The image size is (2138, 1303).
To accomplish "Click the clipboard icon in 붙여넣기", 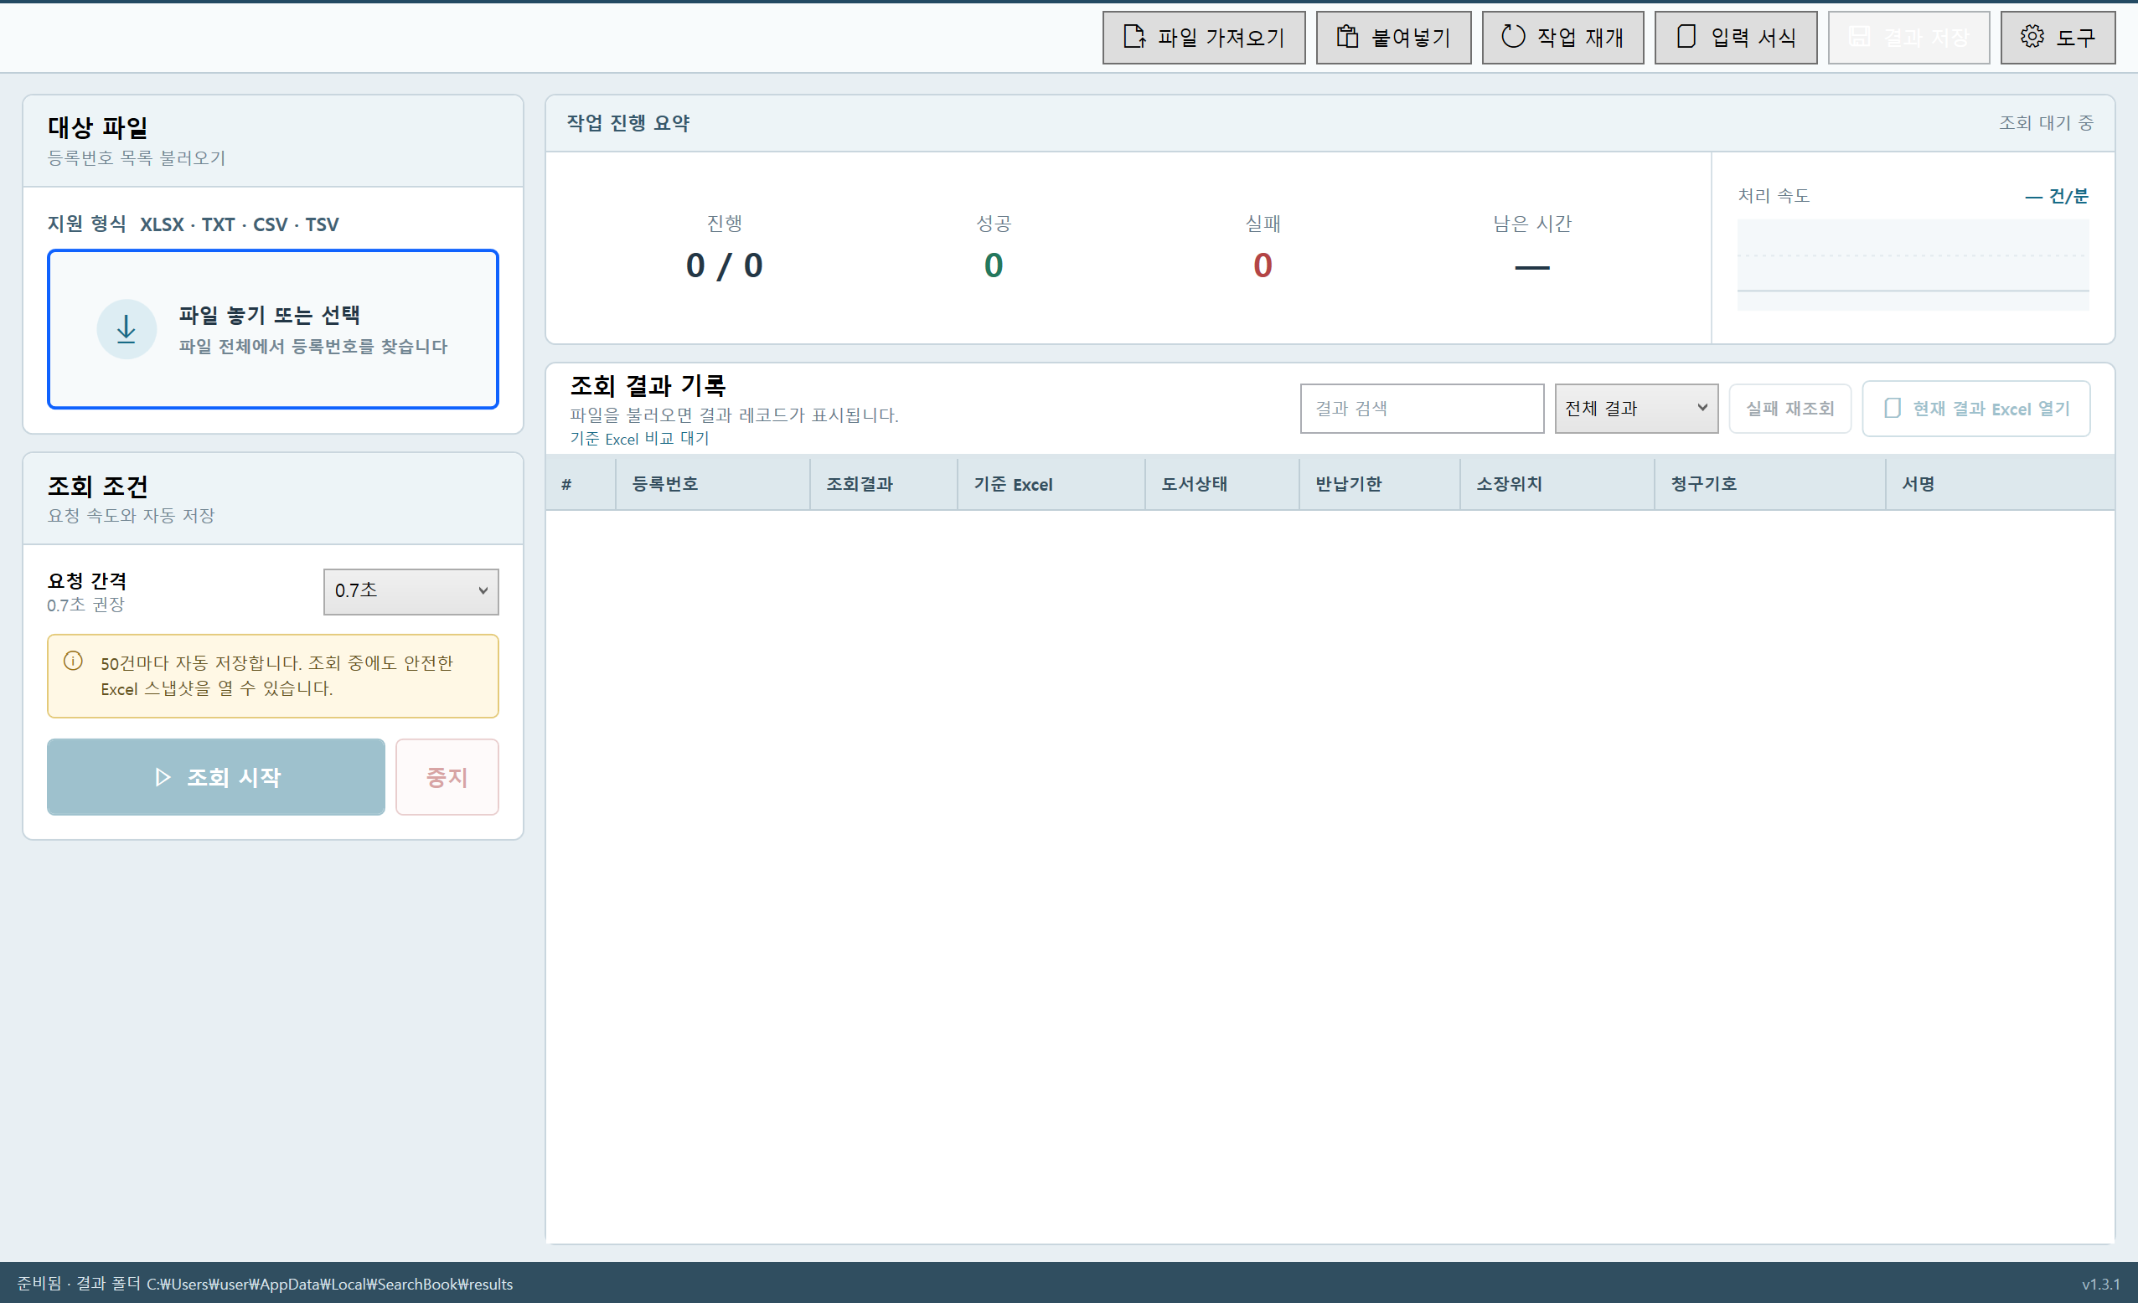I will click(1346, 37).
